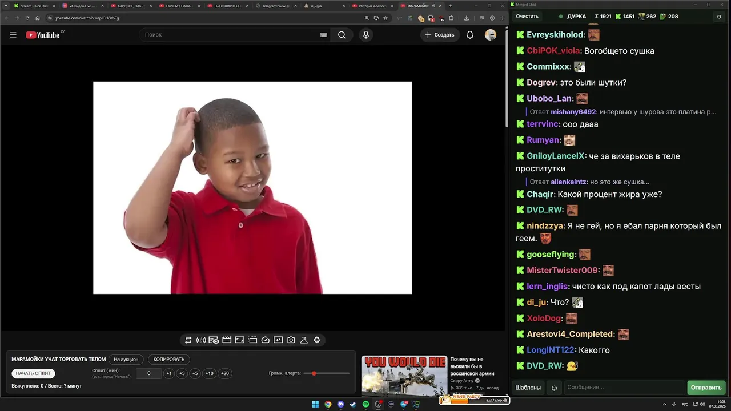Screen dimensions: 731x411
Task: Open the YOU WOULD DIE video thumbnail
Action: (x=404, y=376)
